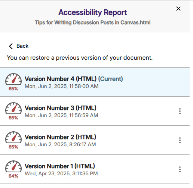Image resolution: width=193 pixels, height=188 pixels.
Task: Click the 64% score under Version 1 gauge
Action: click(x=13, y=176)
